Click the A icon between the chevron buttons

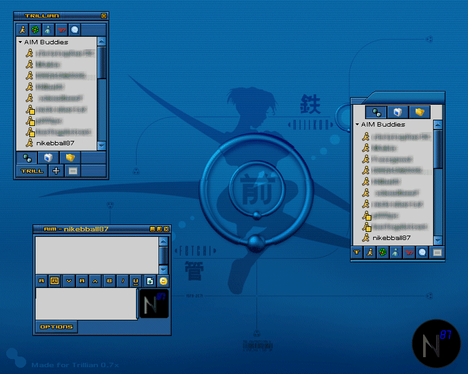[x=82, y=281]
